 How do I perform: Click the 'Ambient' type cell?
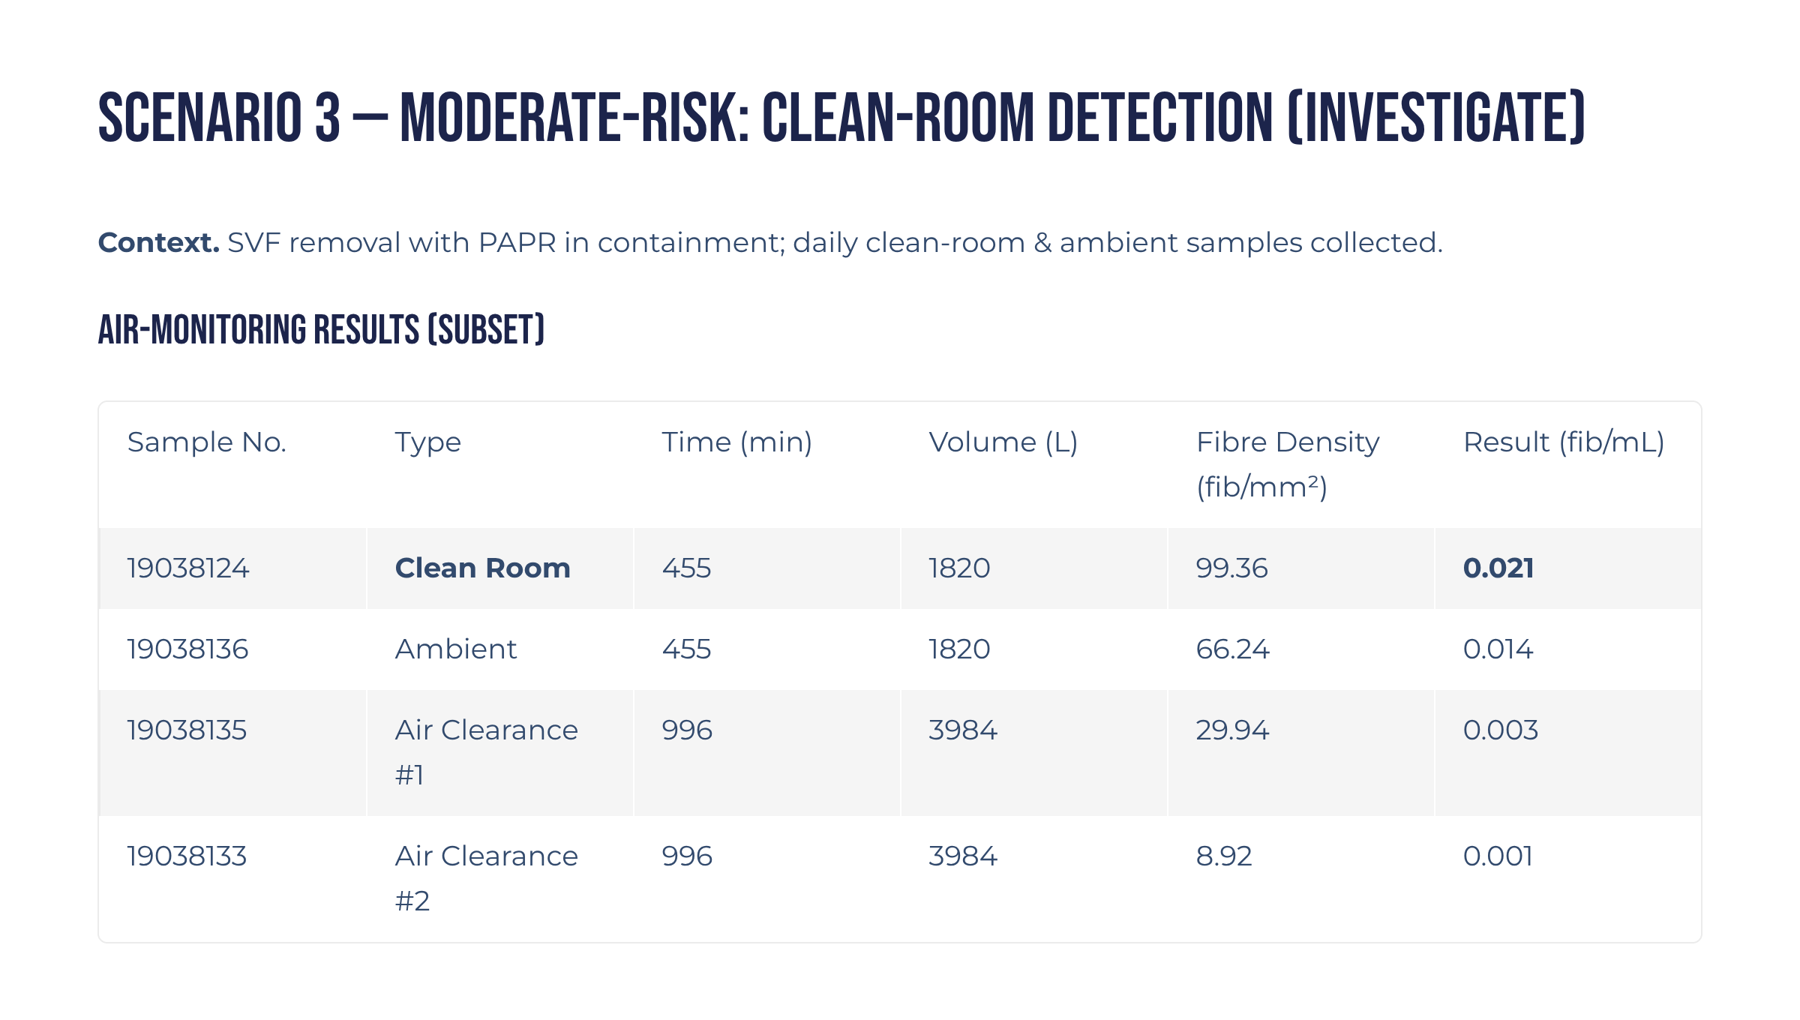point(455,649)
